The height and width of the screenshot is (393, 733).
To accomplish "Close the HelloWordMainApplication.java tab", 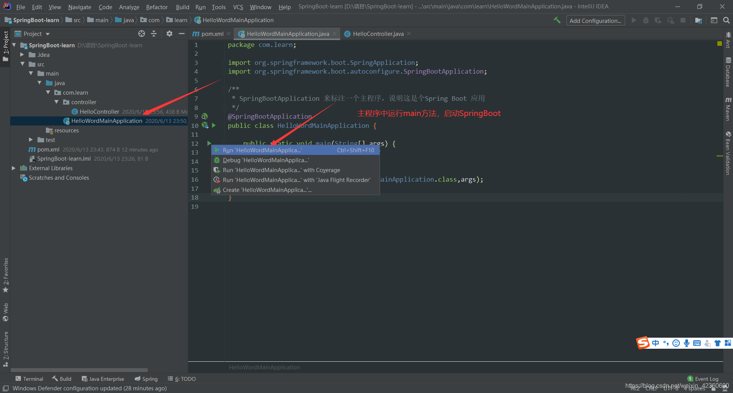I will (x=334, y=34).
